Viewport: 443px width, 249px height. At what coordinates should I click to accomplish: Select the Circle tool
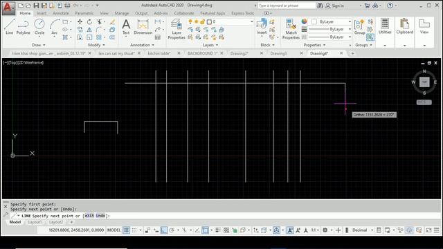pyautogui.click(x=39, y=27)
